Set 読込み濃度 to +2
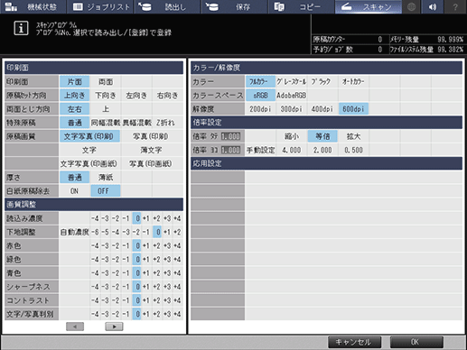This screenshot has height=350, width=467. (156, 218)
